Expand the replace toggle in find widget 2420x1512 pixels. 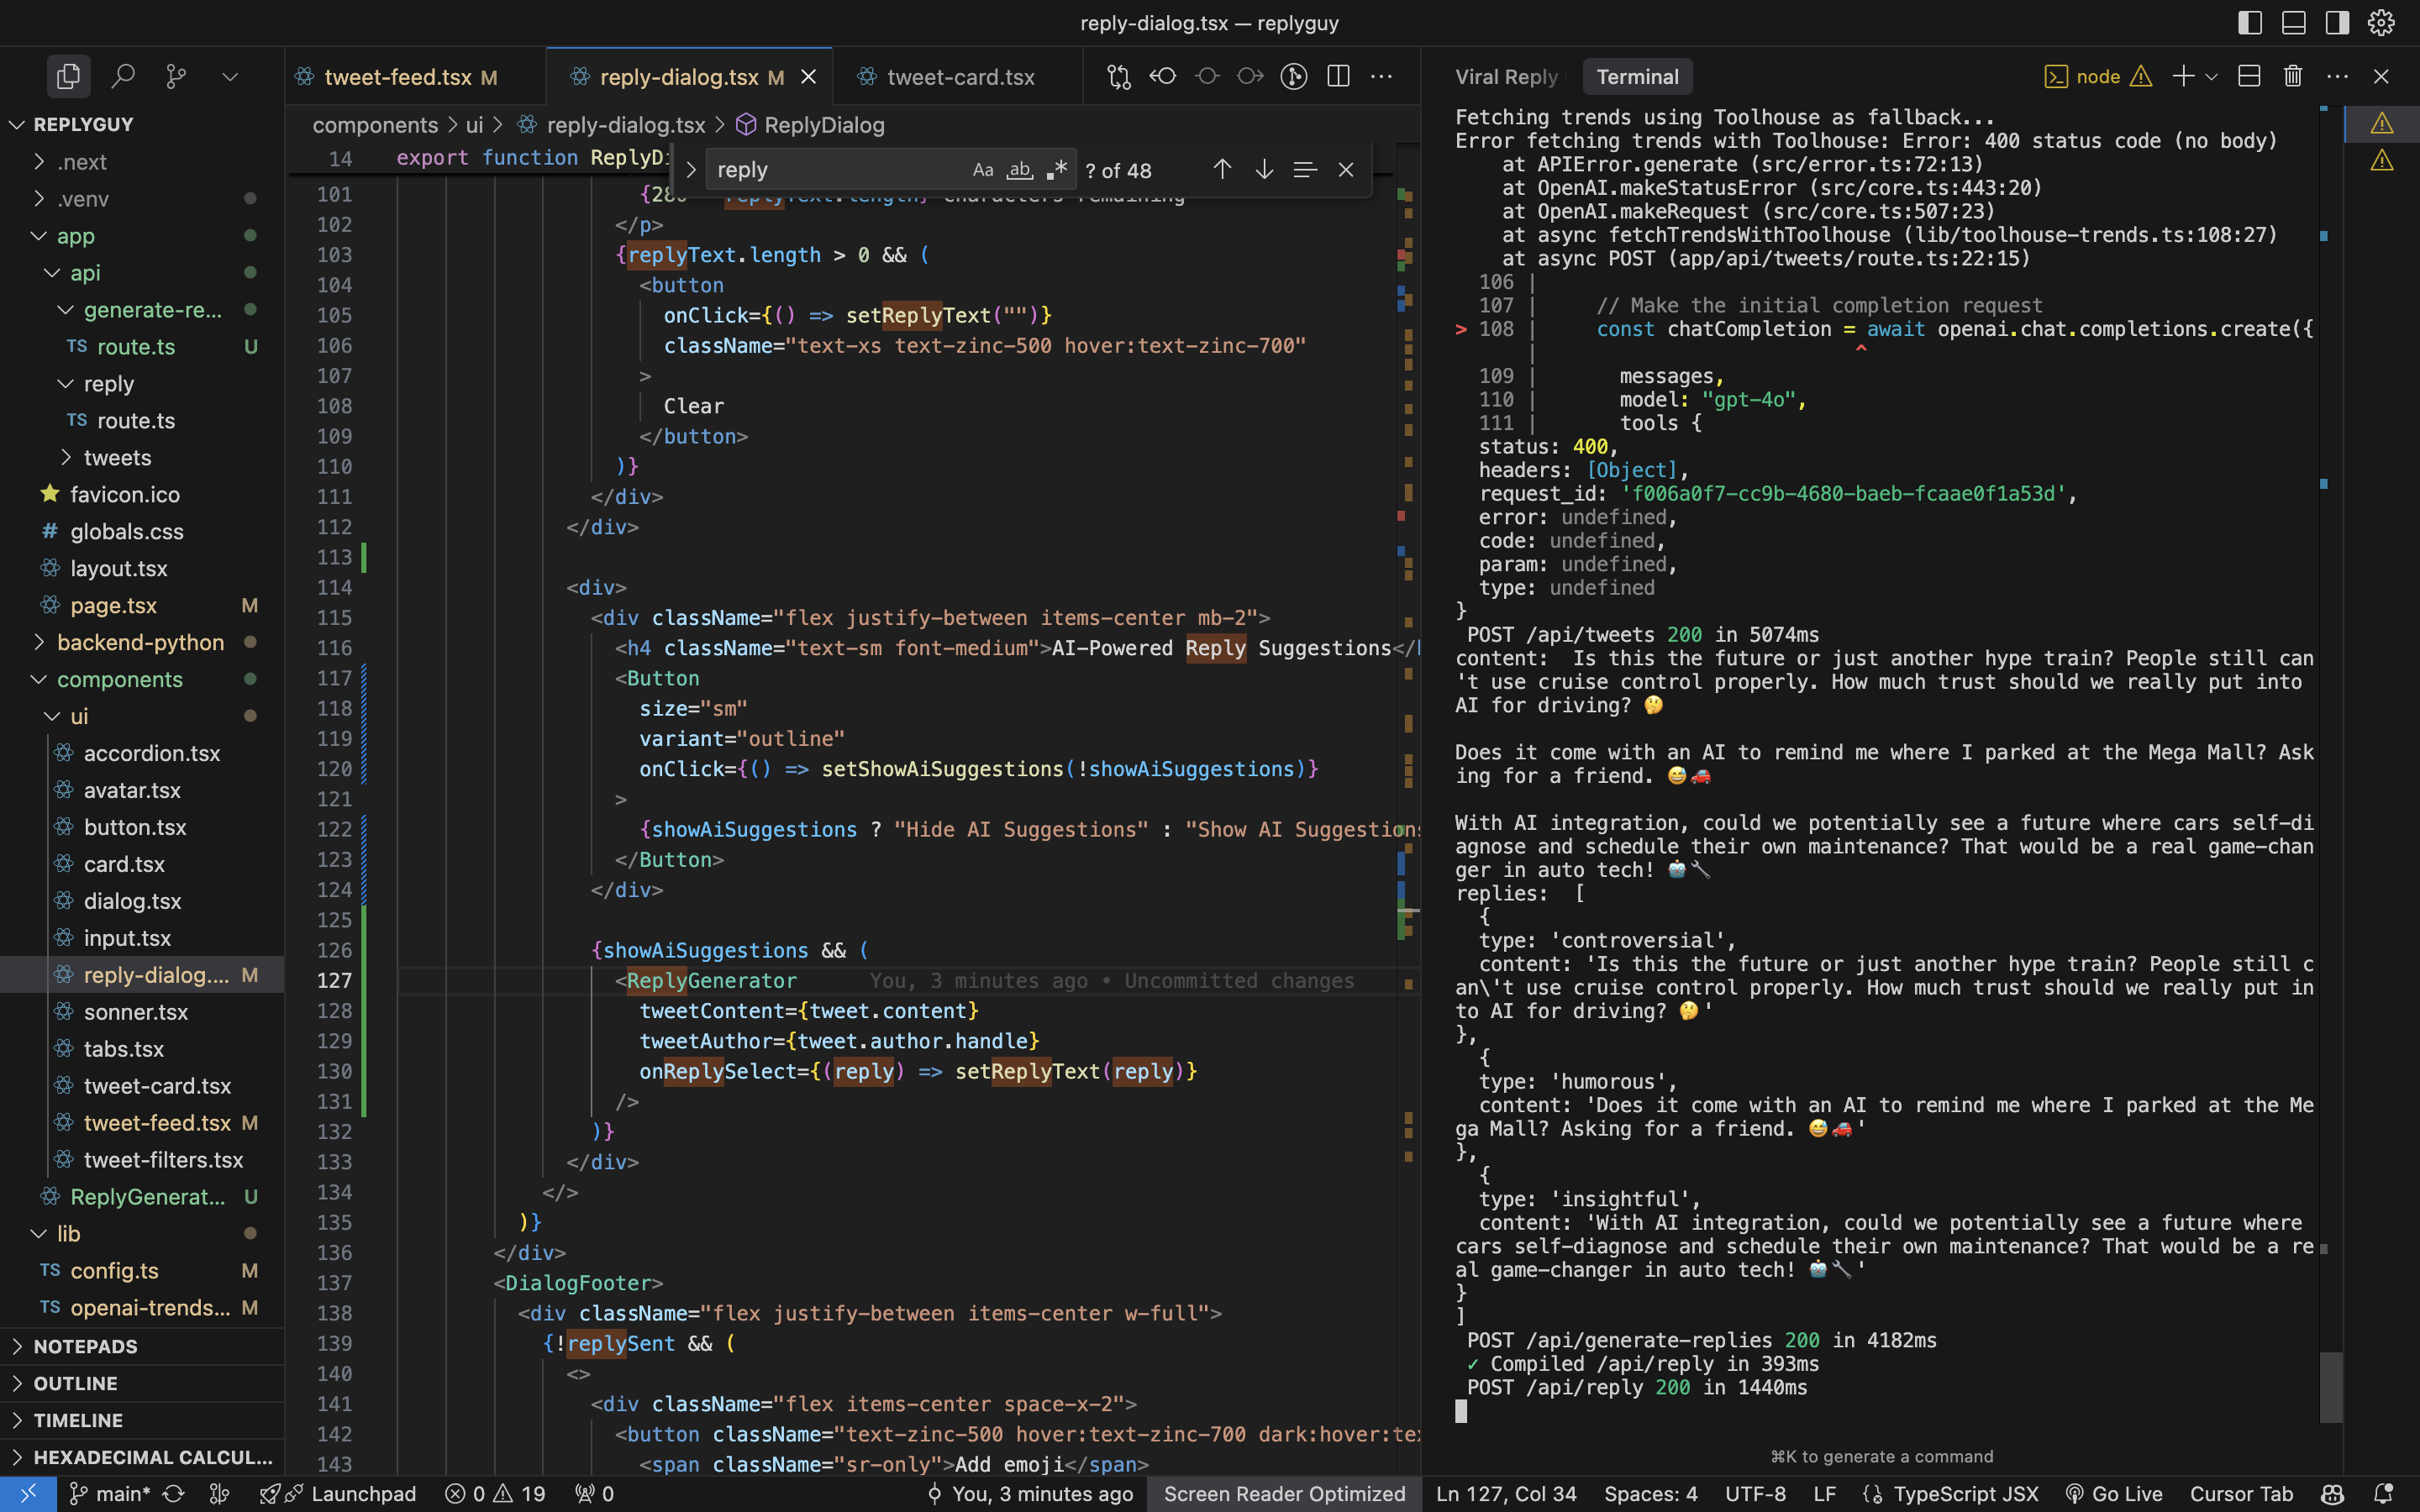pos(690,170)
